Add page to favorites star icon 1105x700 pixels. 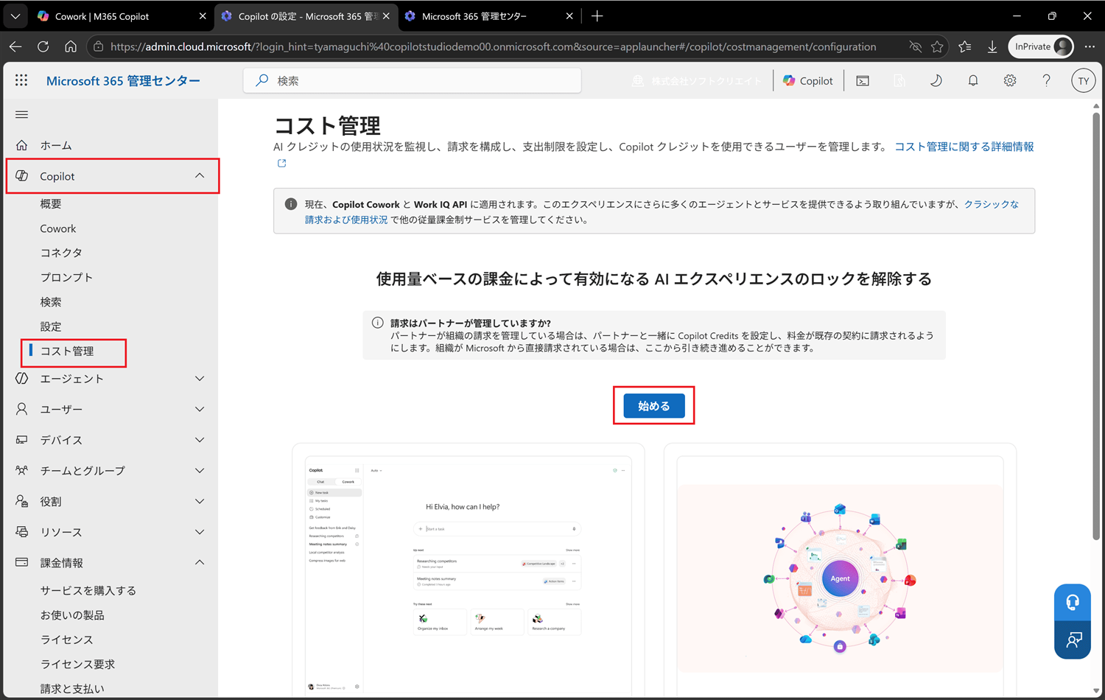[937, 46]
